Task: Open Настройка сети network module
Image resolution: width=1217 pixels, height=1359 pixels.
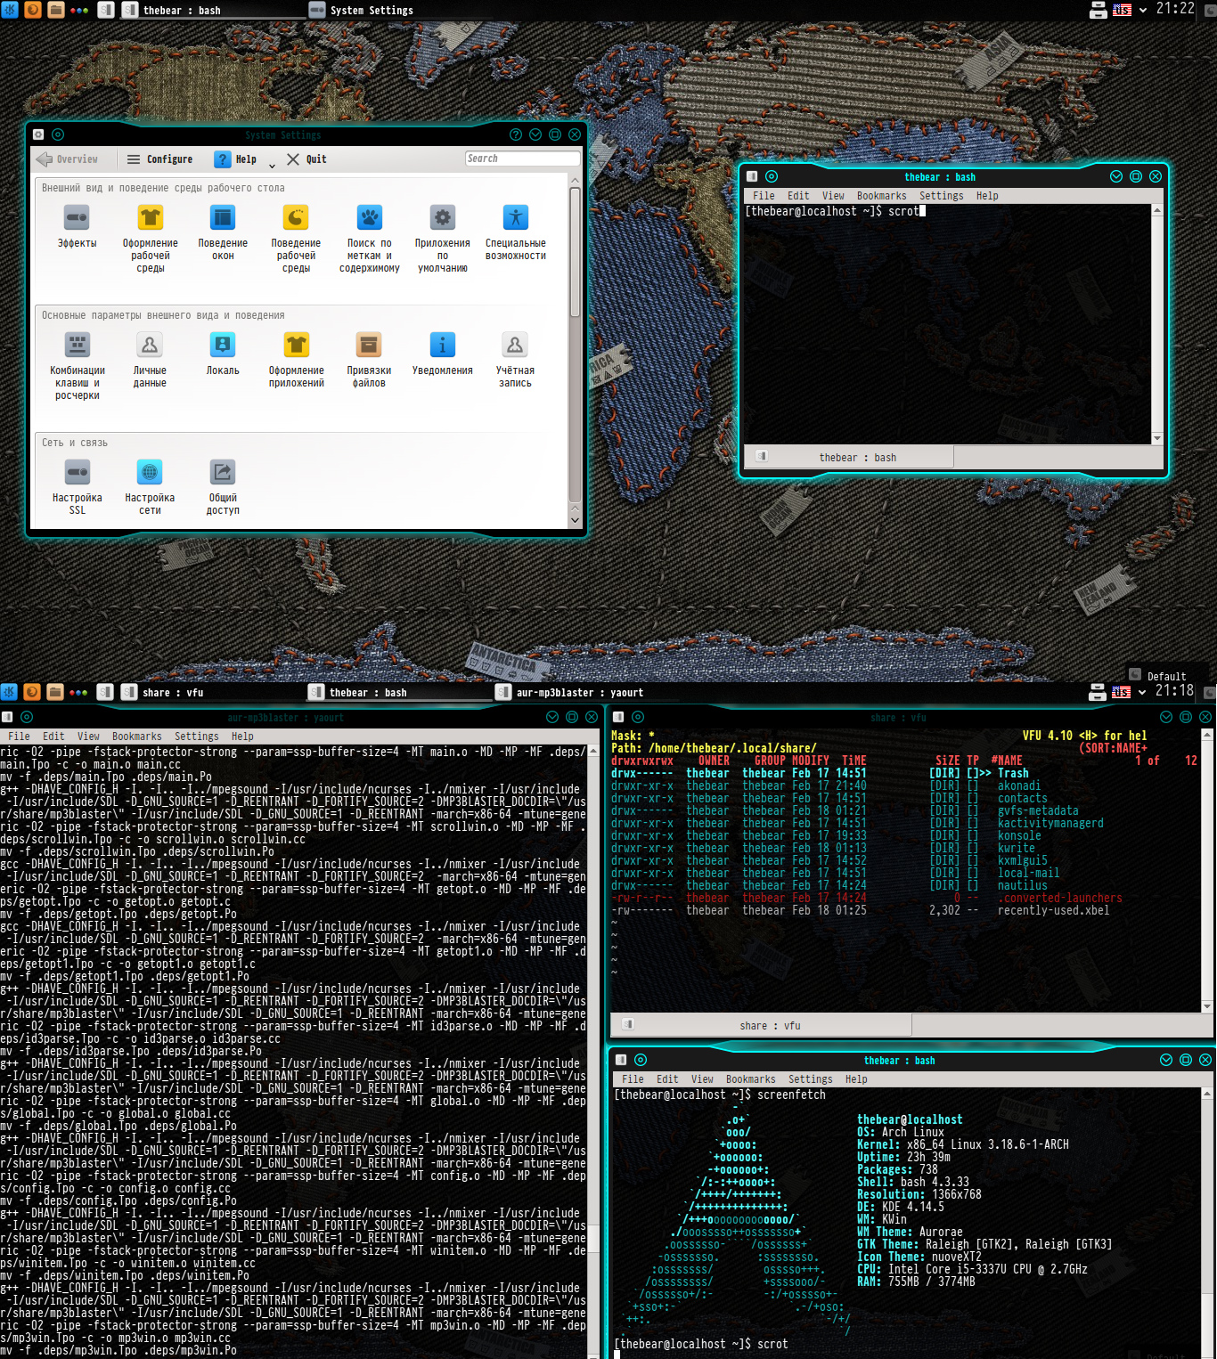Action: [x=150, y=486]
